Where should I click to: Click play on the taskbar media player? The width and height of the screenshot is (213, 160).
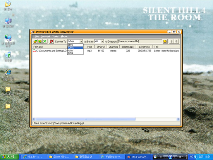170,157
